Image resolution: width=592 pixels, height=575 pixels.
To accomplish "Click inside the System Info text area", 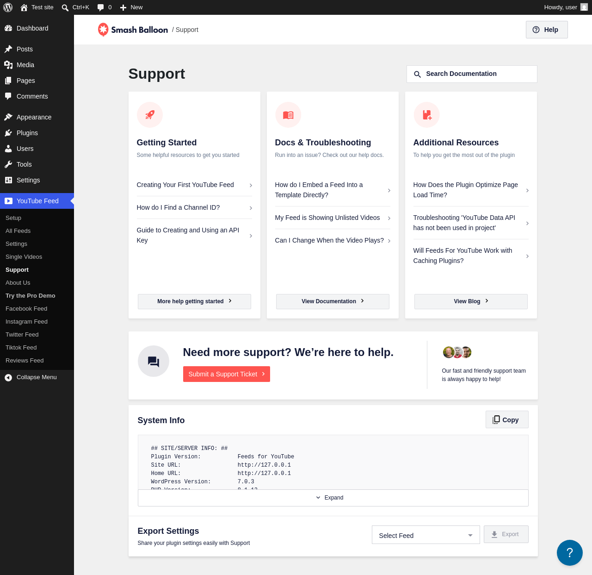I will click(x=333, y=462).
